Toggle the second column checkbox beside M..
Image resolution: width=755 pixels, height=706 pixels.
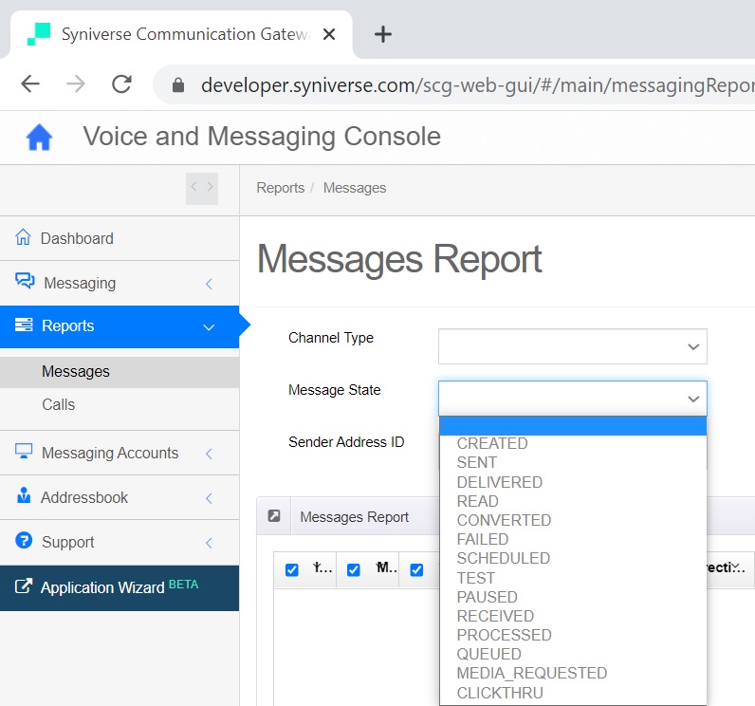(x=354, y=569)
